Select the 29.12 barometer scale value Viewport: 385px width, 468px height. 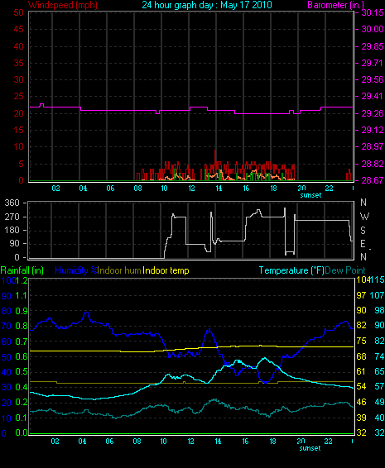point(373,130)
